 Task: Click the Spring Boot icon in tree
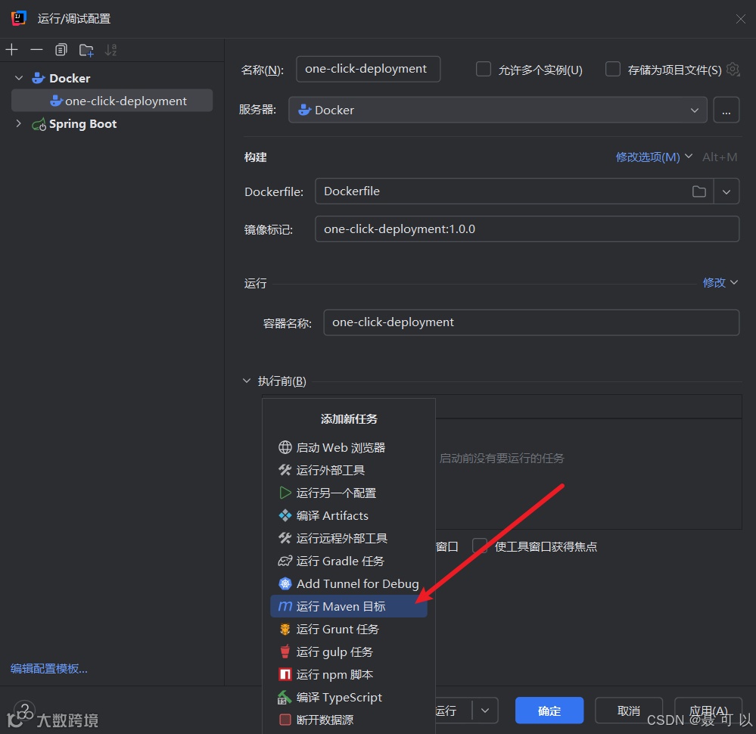point(39,124)
